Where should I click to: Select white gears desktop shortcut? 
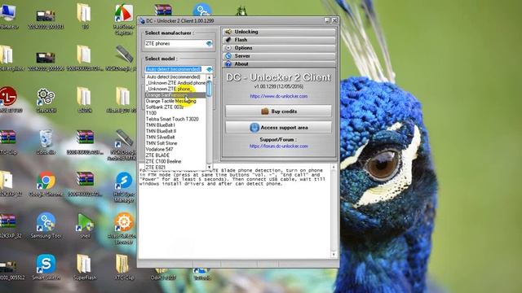pyautogui.click(x=46, y=100)
